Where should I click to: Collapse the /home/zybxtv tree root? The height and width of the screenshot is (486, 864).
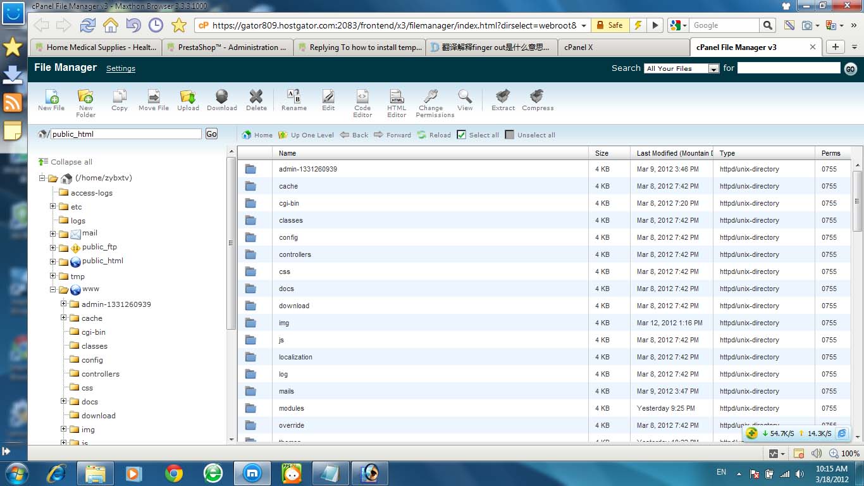point(42,178)
